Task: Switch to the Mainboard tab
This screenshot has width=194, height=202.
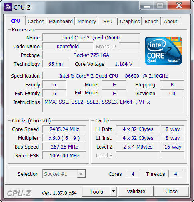Action: (61, 21)
